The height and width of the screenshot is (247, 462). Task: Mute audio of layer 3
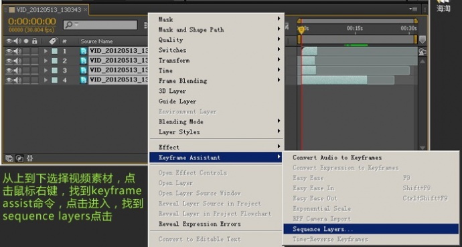tap(17, 71)
